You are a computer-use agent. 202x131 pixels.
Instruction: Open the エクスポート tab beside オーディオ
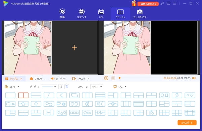[81, 79]
